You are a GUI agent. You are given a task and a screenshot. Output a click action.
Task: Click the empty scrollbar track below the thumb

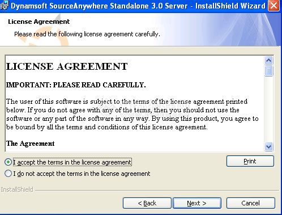(268, 109)
